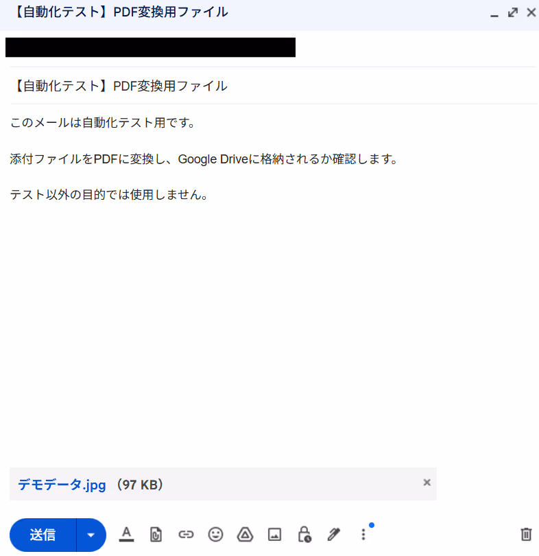Toggle confidential mode lock icon
The image size is (539, 556).
pyautogui.click(x=304, y=534)
